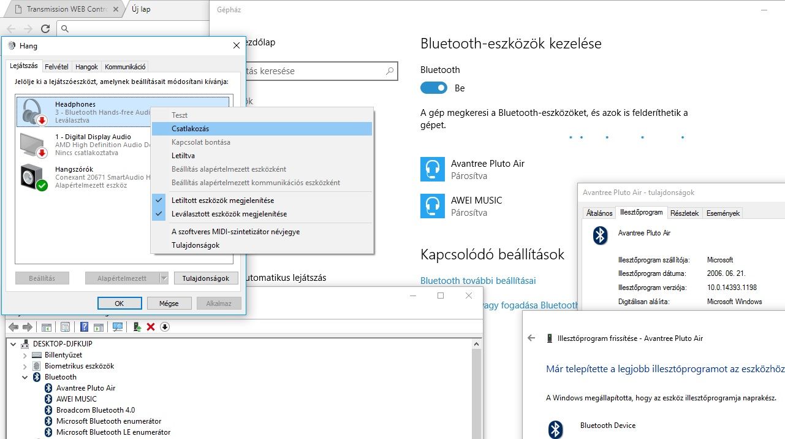The height and width of the screenshot is (439, 785).
Task: Choose Letiltva from the context menu
Action: click(x=262, y=156)
